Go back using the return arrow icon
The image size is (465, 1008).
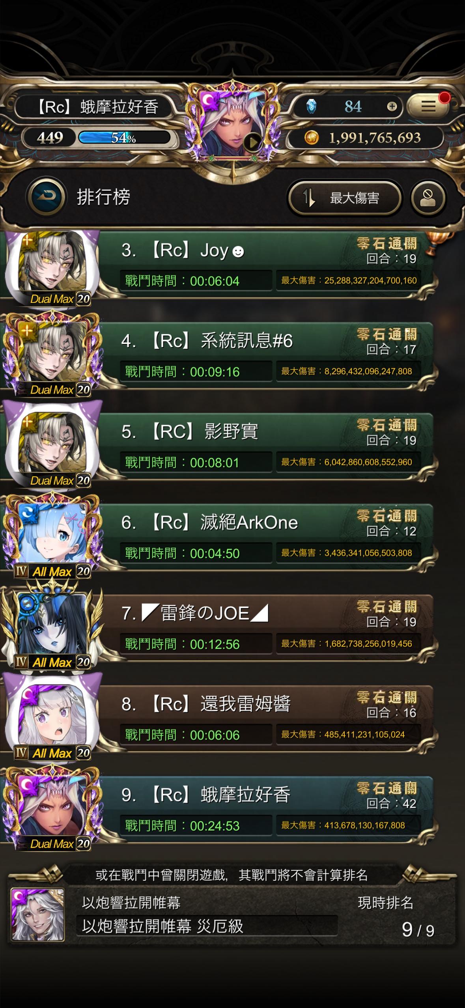(46, 196)
